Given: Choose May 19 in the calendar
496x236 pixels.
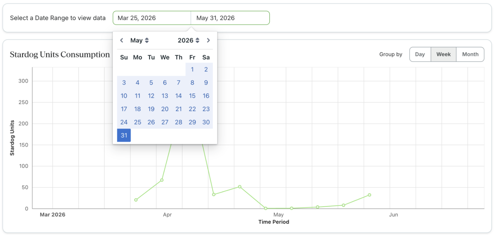Looking at the screenshot, I should (151, 109).
